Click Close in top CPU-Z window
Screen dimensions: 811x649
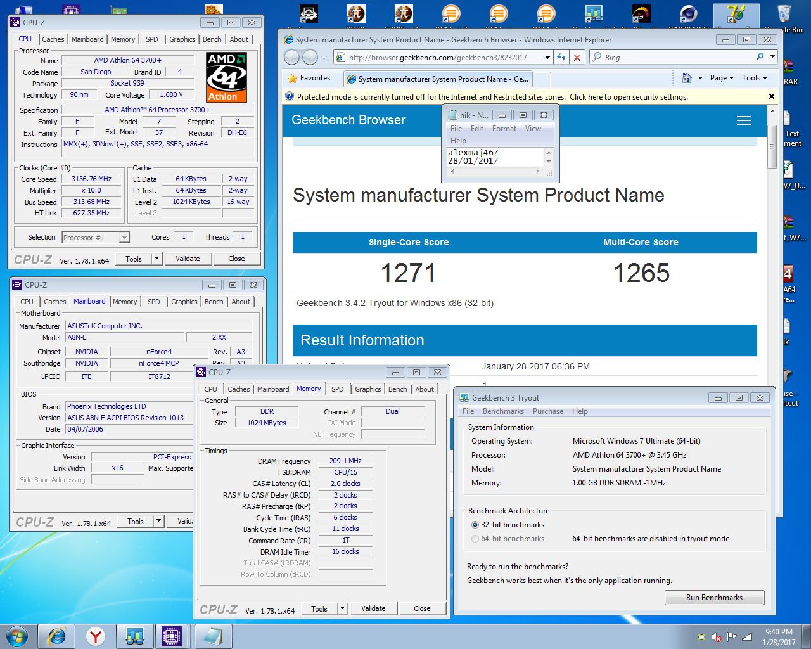click(236, 259)
